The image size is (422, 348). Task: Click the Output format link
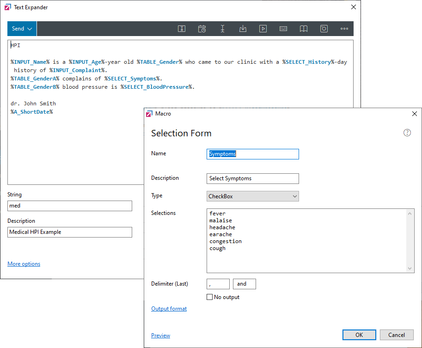pos(169,309)
